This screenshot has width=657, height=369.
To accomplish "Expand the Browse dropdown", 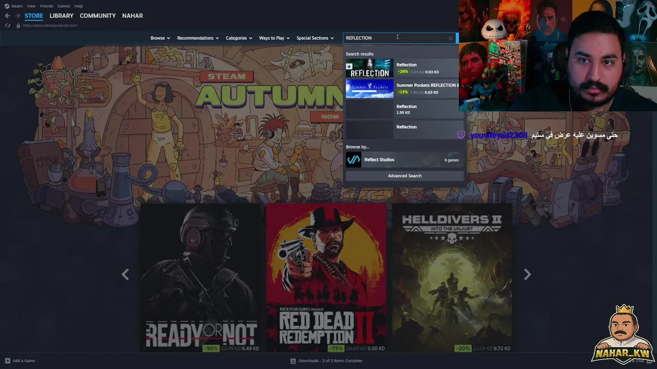I will coord(160,38).
